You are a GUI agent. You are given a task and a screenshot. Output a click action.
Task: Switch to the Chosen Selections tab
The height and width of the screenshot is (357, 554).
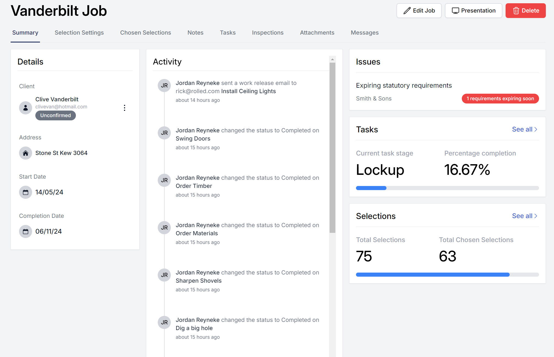146,32
